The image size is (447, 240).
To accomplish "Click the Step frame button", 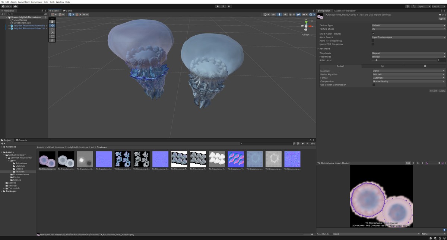I will tap(229, 6).
